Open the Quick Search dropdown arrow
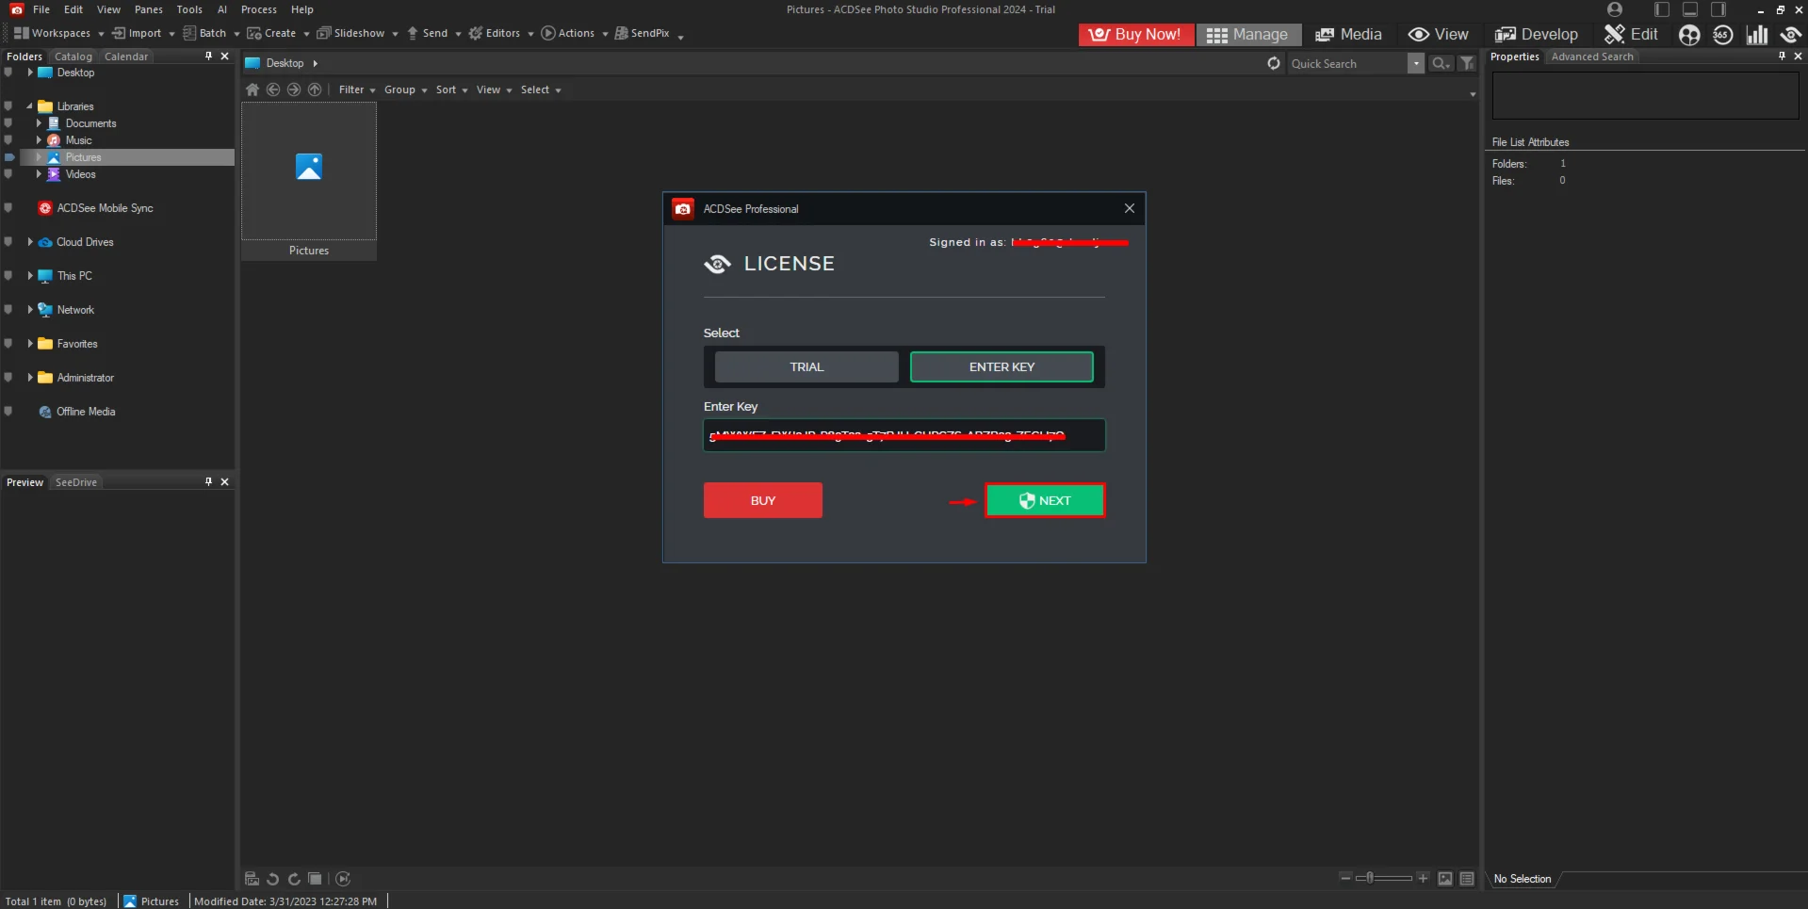This screenshot has height=909, width=1808. point(1415,63)
